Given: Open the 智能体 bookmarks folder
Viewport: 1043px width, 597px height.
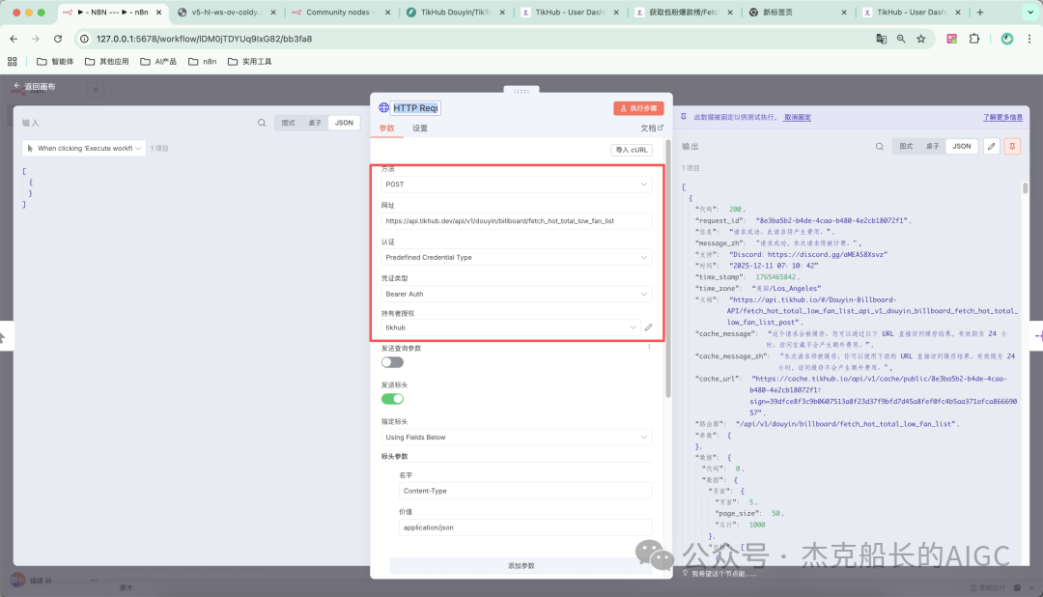Looking at the screenshot, I should [54, 61].
